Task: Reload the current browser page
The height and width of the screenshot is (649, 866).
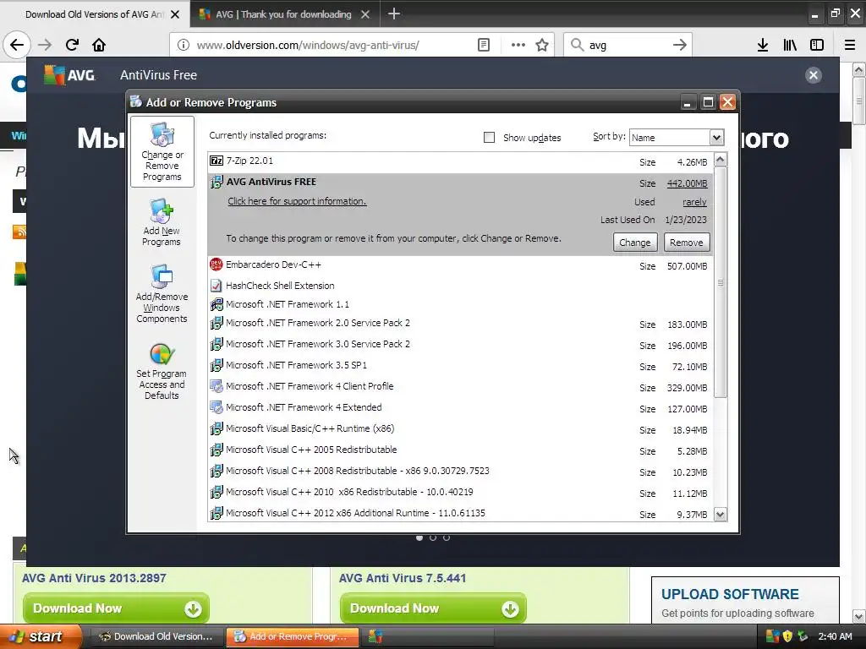Action: 72,45
